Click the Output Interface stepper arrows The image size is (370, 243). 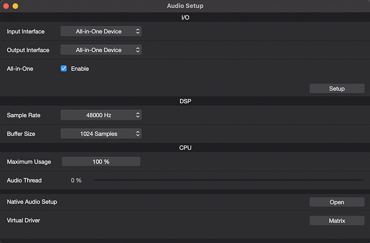pos(138,50)
